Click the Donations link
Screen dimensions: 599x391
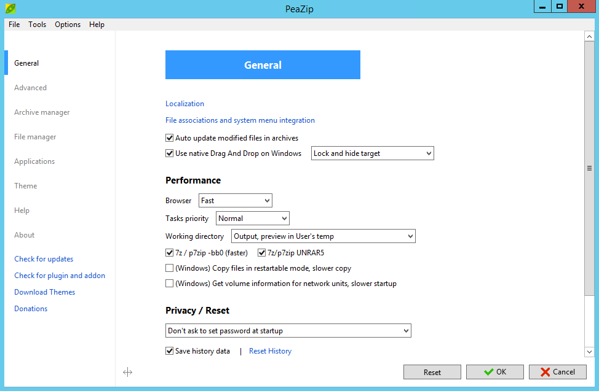coord(31,309)
